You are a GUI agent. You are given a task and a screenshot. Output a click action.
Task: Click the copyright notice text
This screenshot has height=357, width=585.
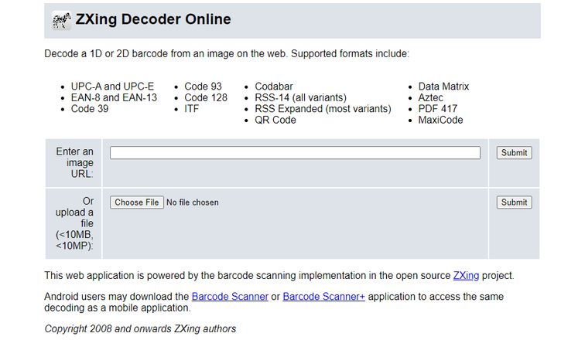click(140, 329)
